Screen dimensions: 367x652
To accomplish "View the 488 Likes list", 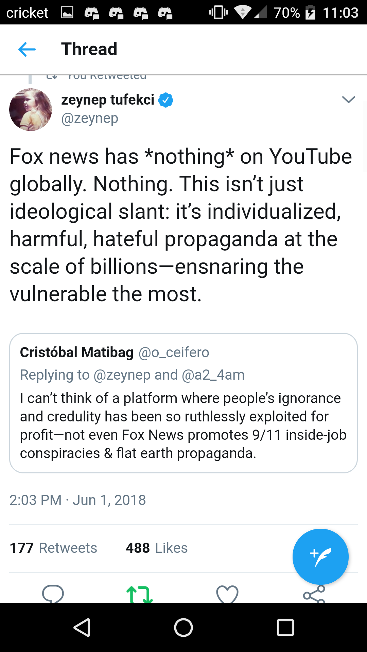I will (157, 548).
